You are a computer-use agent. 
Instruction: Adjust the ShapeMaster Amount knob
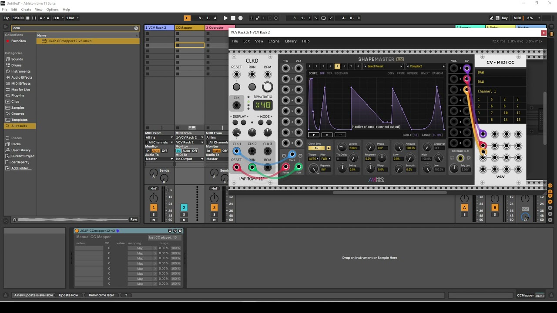tap(399, 148)
